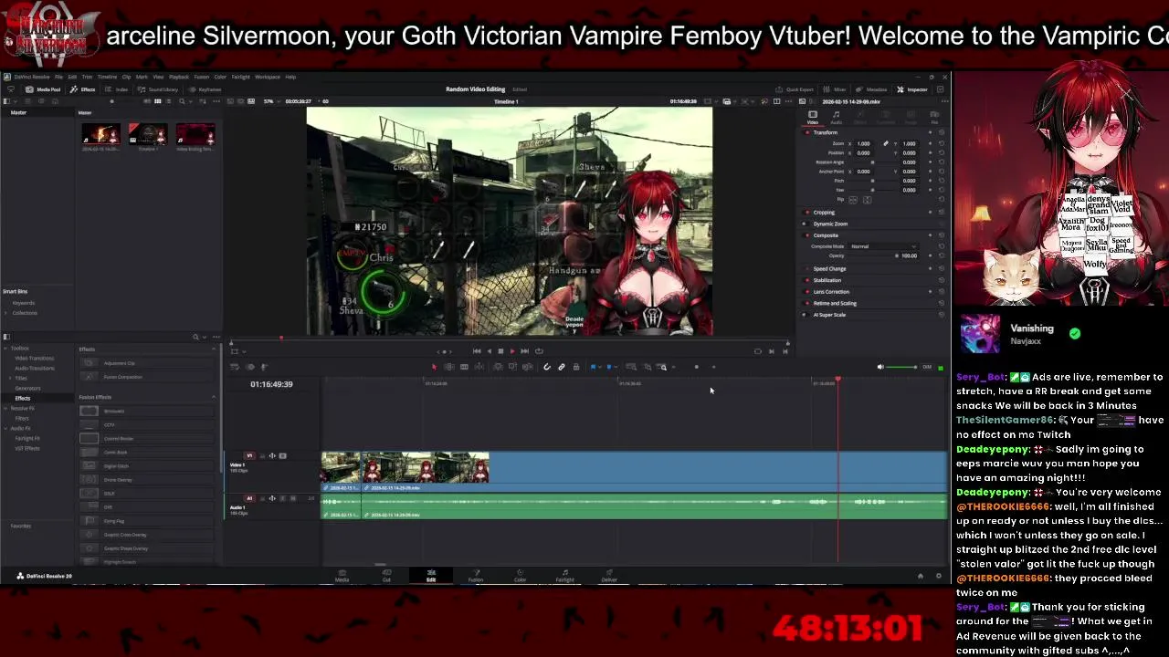Click the Zoom link chain icon
This screenshot has height=657, width=1169.
tap(885, 143)
